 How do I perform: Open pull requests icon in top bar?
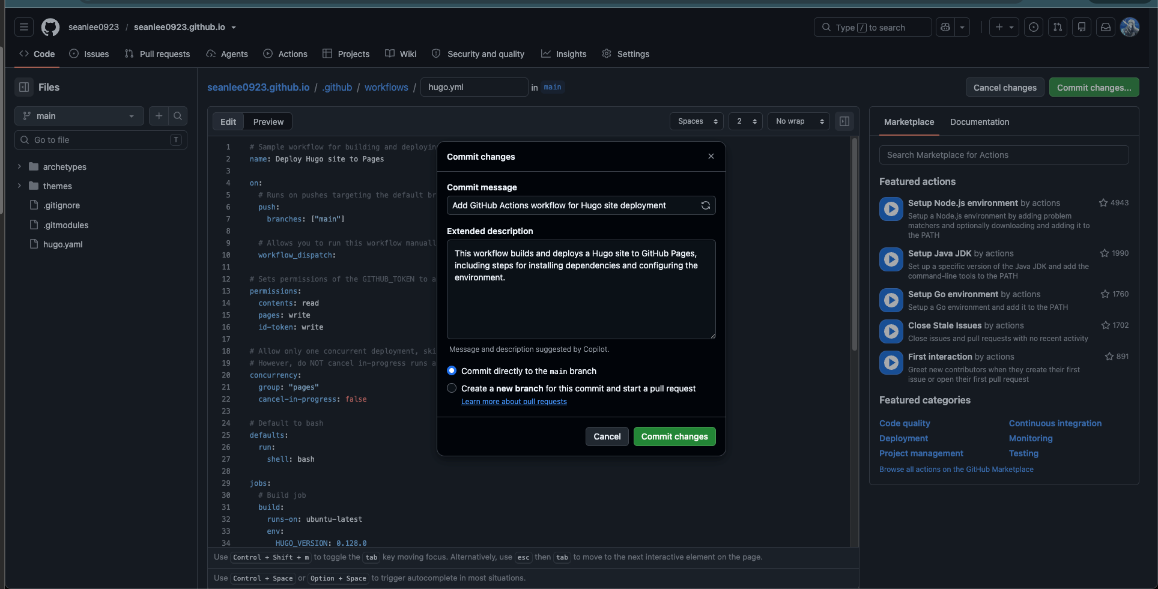pyautogui.click(x=1058, y=27)
